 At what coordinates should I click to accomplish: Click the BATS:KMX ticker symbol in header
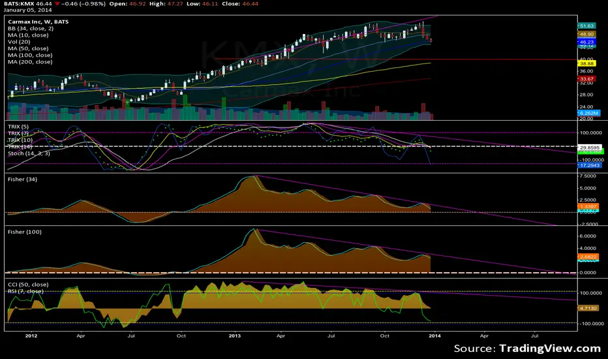18,3
